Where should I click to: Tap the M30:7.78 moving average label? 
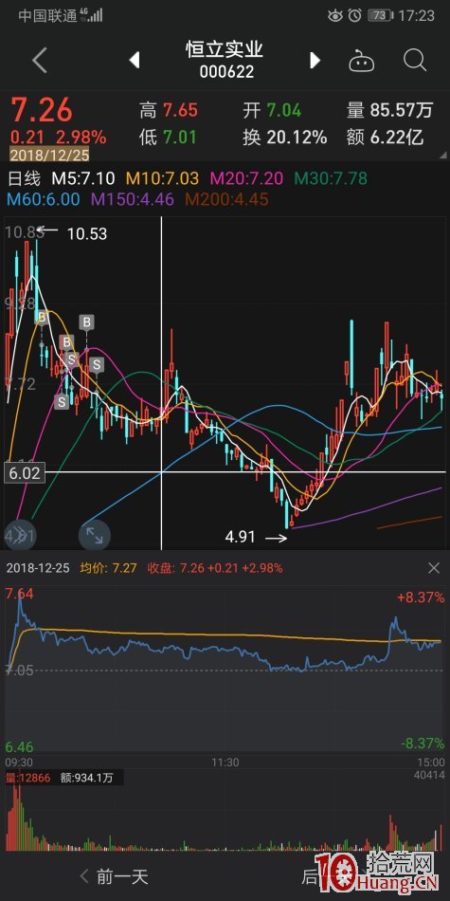[332, 178]
